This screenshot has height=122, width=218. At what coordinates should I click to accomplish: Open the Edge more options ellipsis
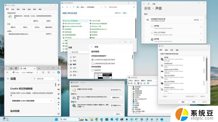pyautogui.click(x=54, y=72)
